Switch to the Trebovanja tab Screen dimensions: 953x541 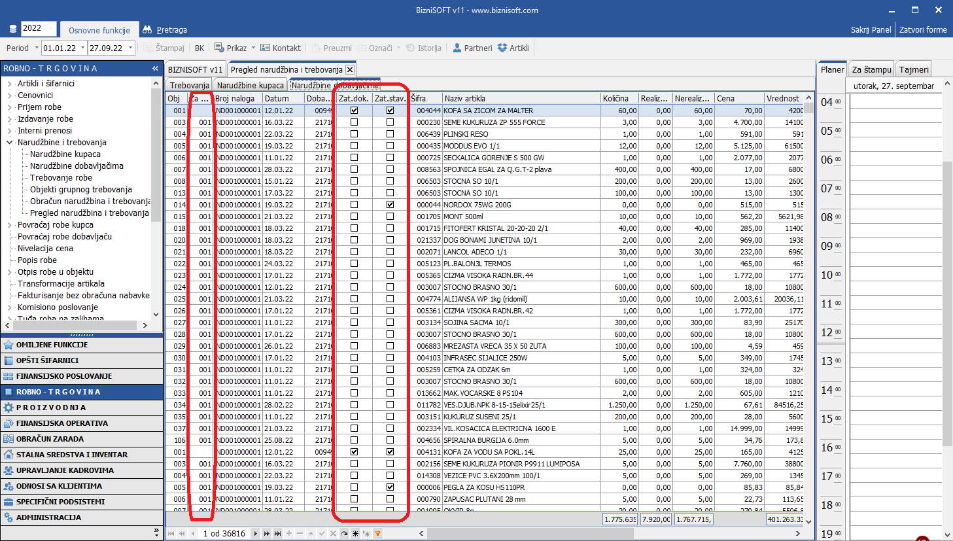pos(190,85)
